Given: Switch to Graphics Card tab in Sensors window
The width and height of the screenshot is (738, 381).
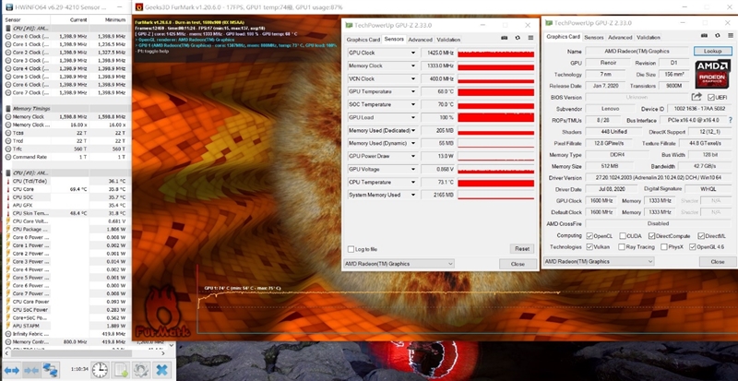Looking at the screenshot, I should [x=363, y=40].
